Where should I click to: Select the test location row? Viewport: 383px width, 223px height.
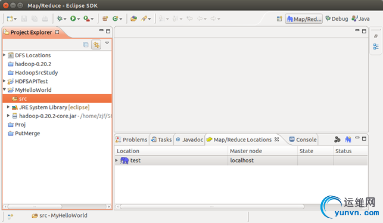(x=241, y=160)
